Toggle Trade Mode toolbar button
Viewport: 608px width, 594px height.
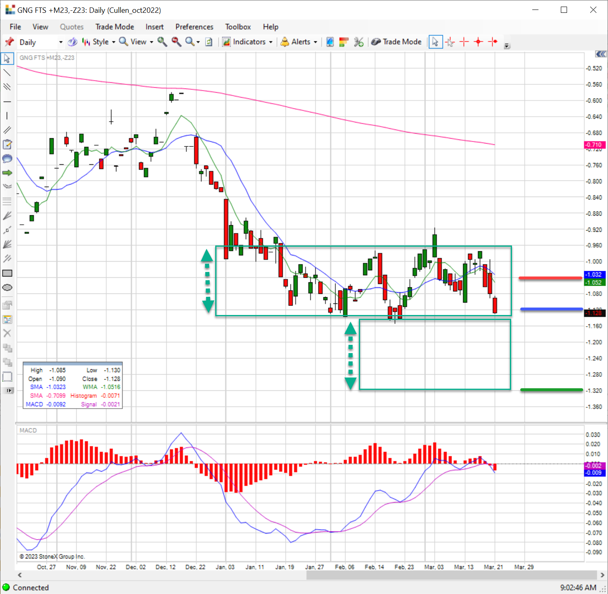pos(396,42)
